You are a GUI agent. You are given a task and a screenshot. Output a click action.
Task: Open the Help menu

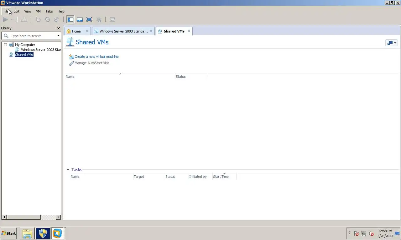coord(61,11)
